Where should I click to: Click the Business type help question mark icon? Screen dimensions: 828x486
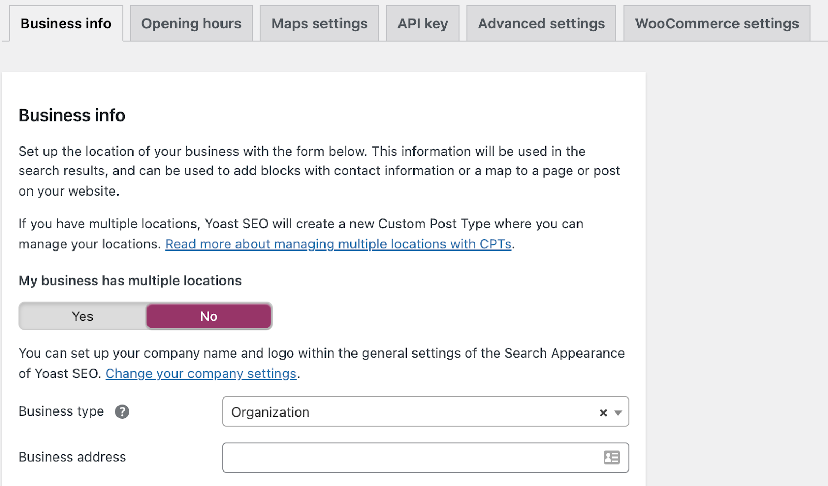(122, 412)
